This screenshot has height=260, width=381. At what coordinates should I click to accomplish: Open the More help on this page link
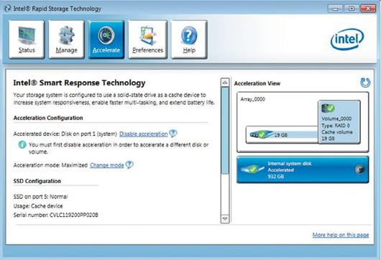[341, 235]
